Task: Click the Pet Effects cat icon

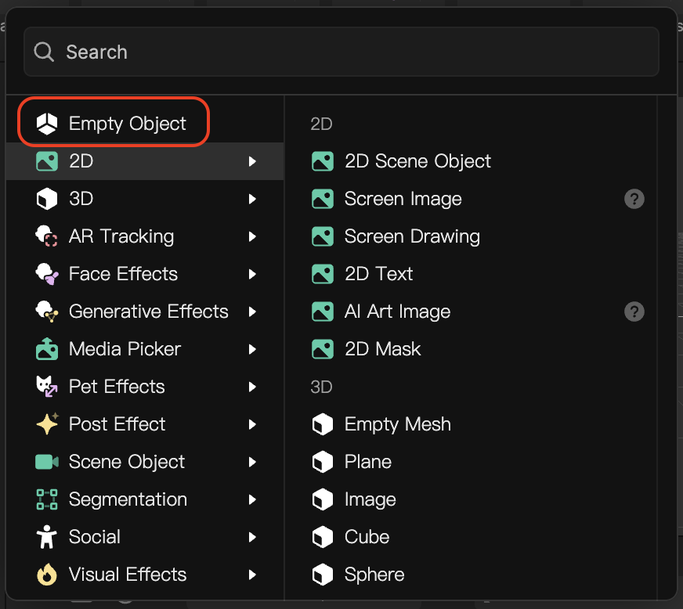Action: (x=47, y=387)
